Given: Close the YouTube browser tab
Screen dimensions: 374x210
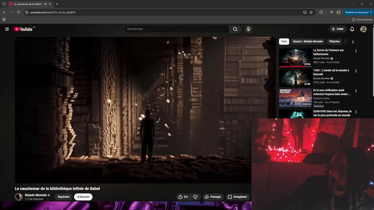Looking at the screenshot, I should 50,4.
